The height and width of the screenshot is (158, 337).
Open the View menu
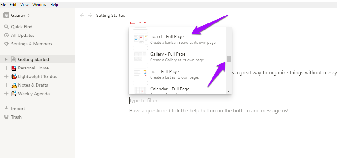tap(24, 4)
